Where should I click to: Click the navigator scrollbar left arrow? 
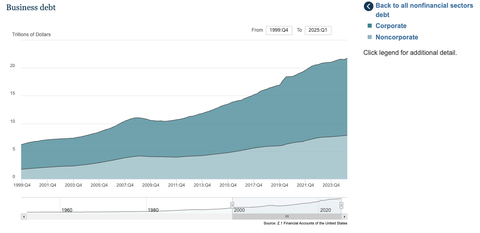(x=24, y=217)
